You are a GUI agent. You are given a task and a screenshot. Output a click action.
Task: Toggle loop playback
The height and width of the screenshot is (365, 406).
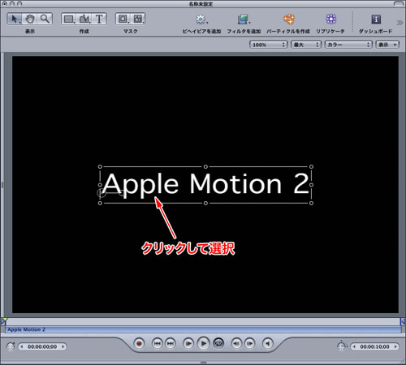point(218,343)
